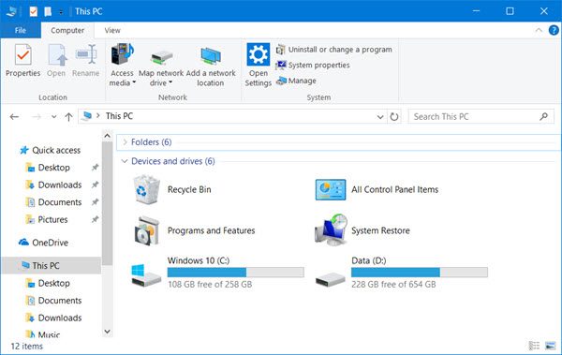Switch to the details view layout

pyautogui.click(x=534, y=346)
